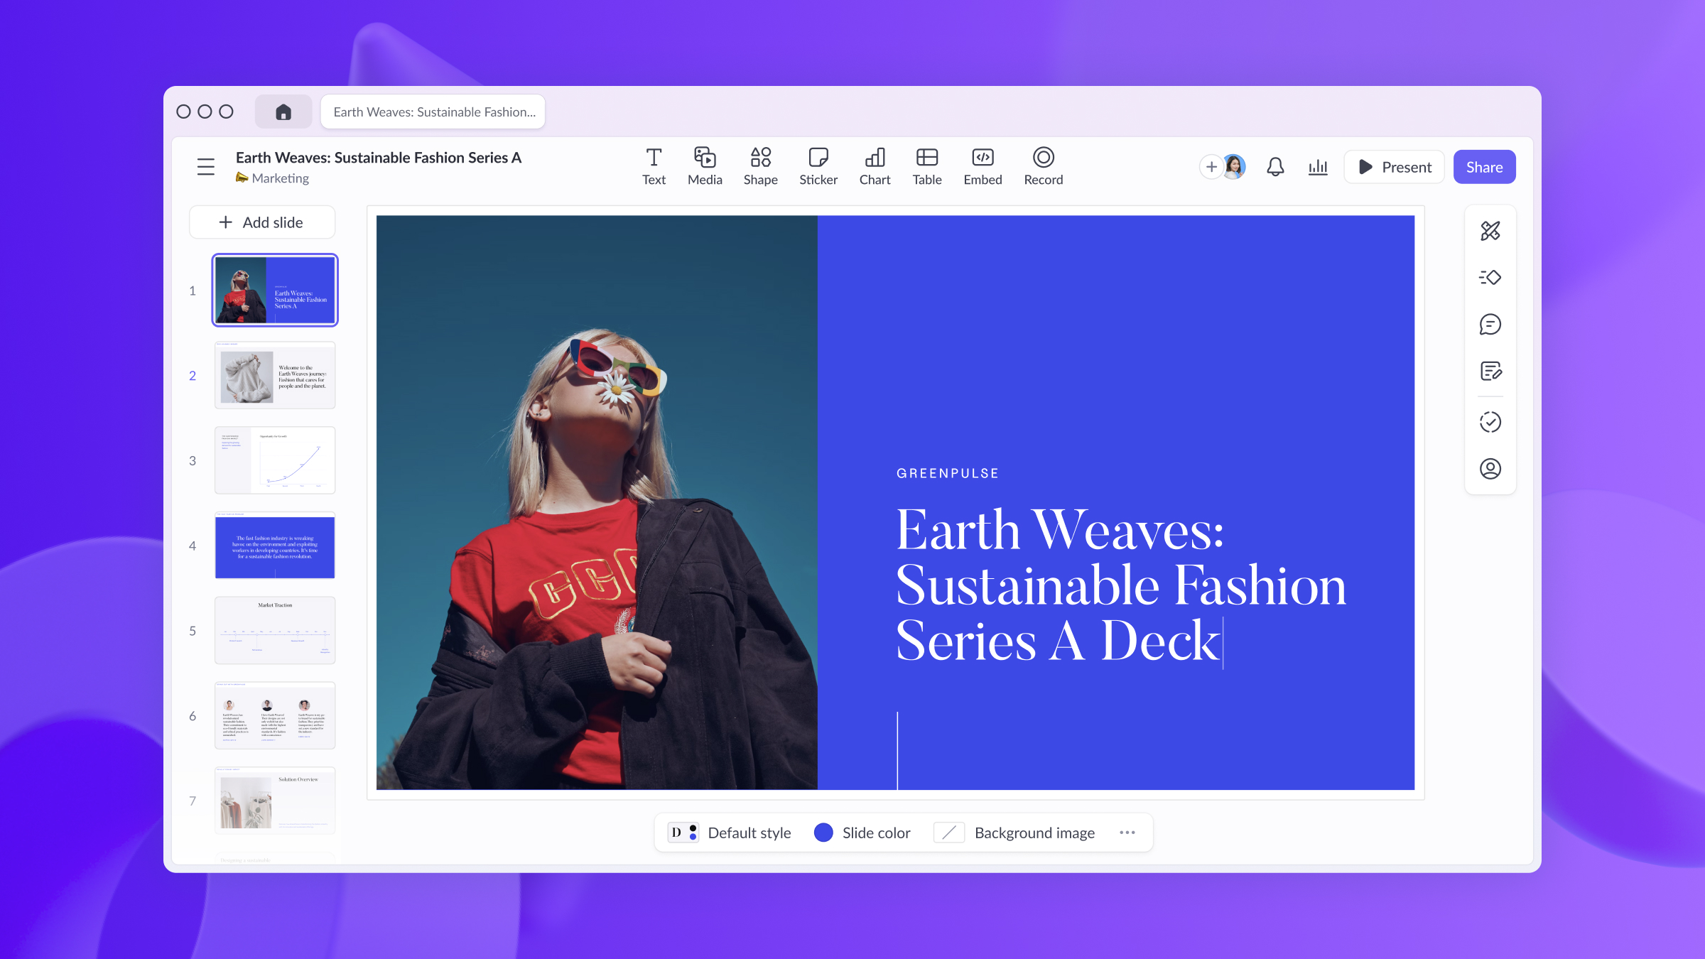Screen dimensions: 1705x959
Task: Open the Default style selector
Action: tap(729, 833)
